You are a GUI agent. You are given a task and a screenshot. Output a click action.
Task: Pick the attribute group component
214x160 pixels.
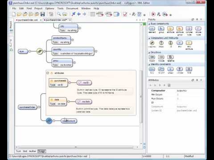click(x=180, y=31)
